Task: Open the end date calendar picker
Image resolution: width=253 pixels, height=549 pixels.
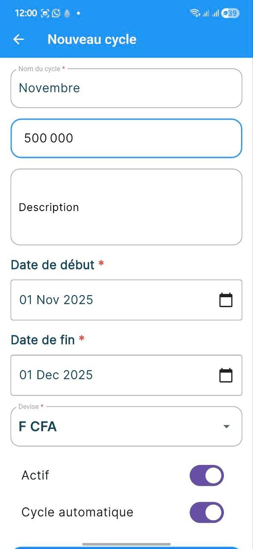Action: [x=225, y=374]
